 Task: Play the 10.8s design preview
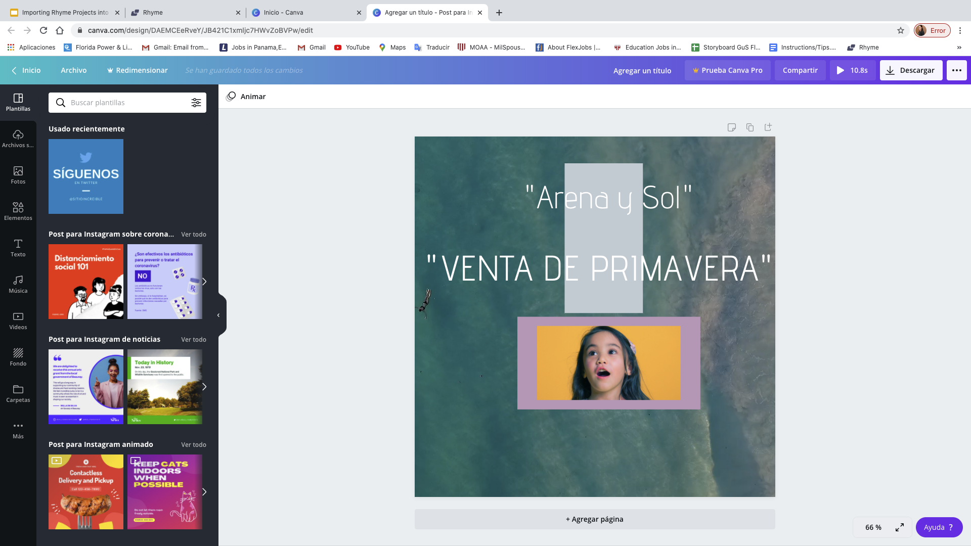click(852, 70)
